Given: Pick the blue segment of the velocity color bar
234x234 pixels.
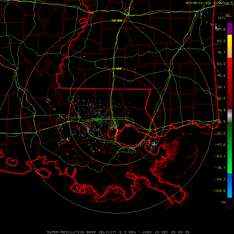Looking at the screenshot, I should pyautogui.click(x=230, y=185).
